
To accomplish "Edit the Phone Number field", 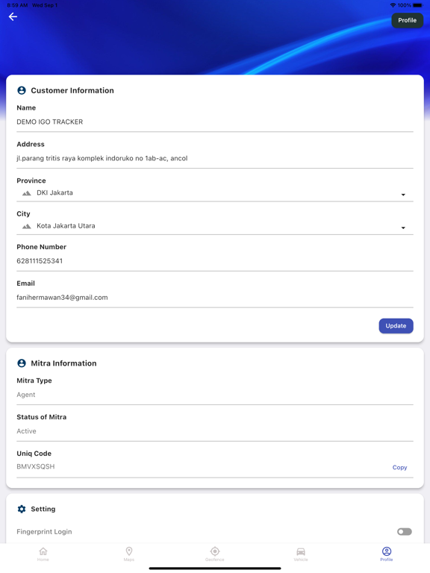I will click(x=215, y=261).
